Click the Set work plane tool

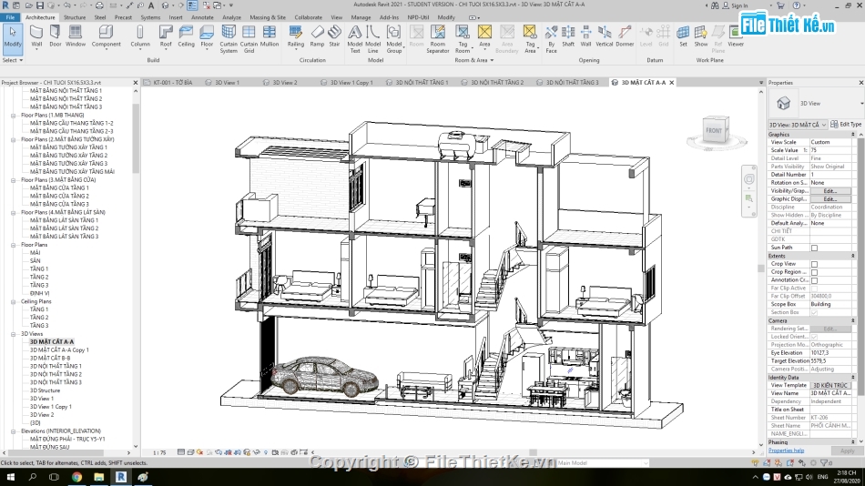[683, 36]
